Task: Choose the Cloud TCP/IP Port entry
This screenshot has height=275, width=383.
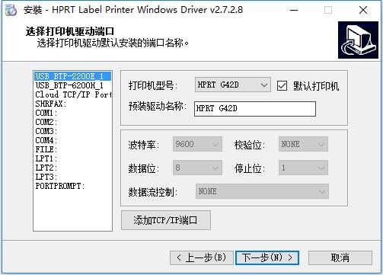Action: click(72, 94)
